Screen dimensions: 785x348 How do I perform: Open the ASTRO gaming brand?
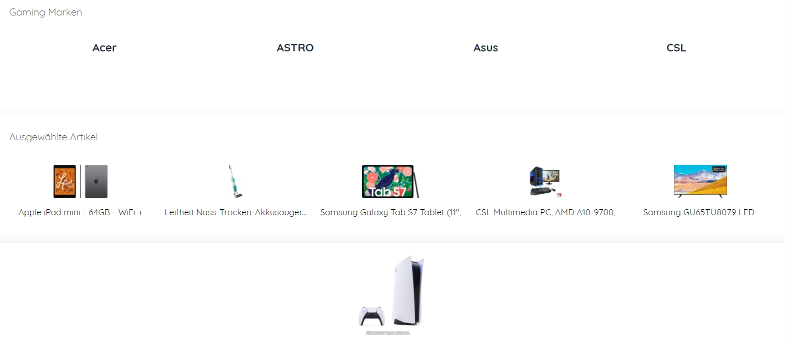(295, 48)
